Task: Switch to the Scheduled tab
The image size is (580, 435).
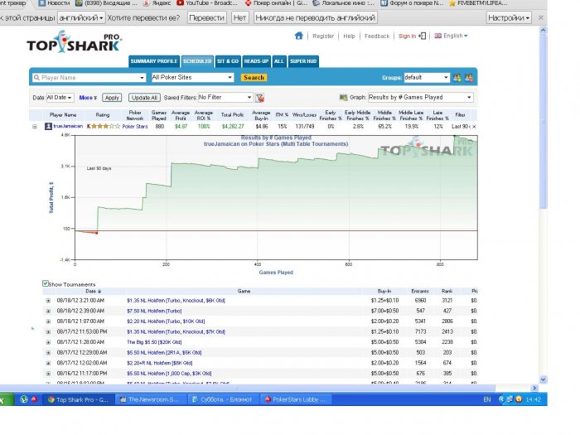Action: click(197, 61)
